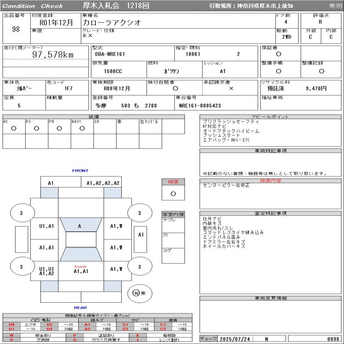The width and height of the screenshot is (344, 344).
Task: Select inspection expiry R08年12月
Action: tap(117, 89)
